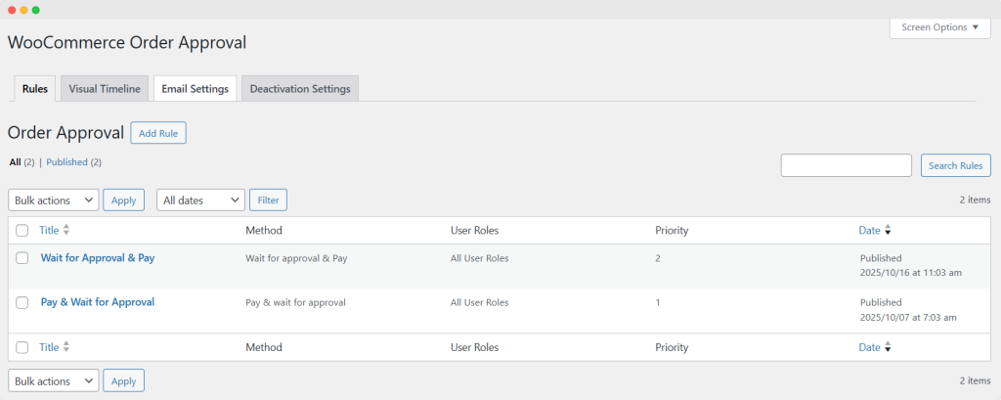Screen dimensions: 1001x400
Task: Click the sort arrow beside bottom Date footer
Action: pos(888,348)
